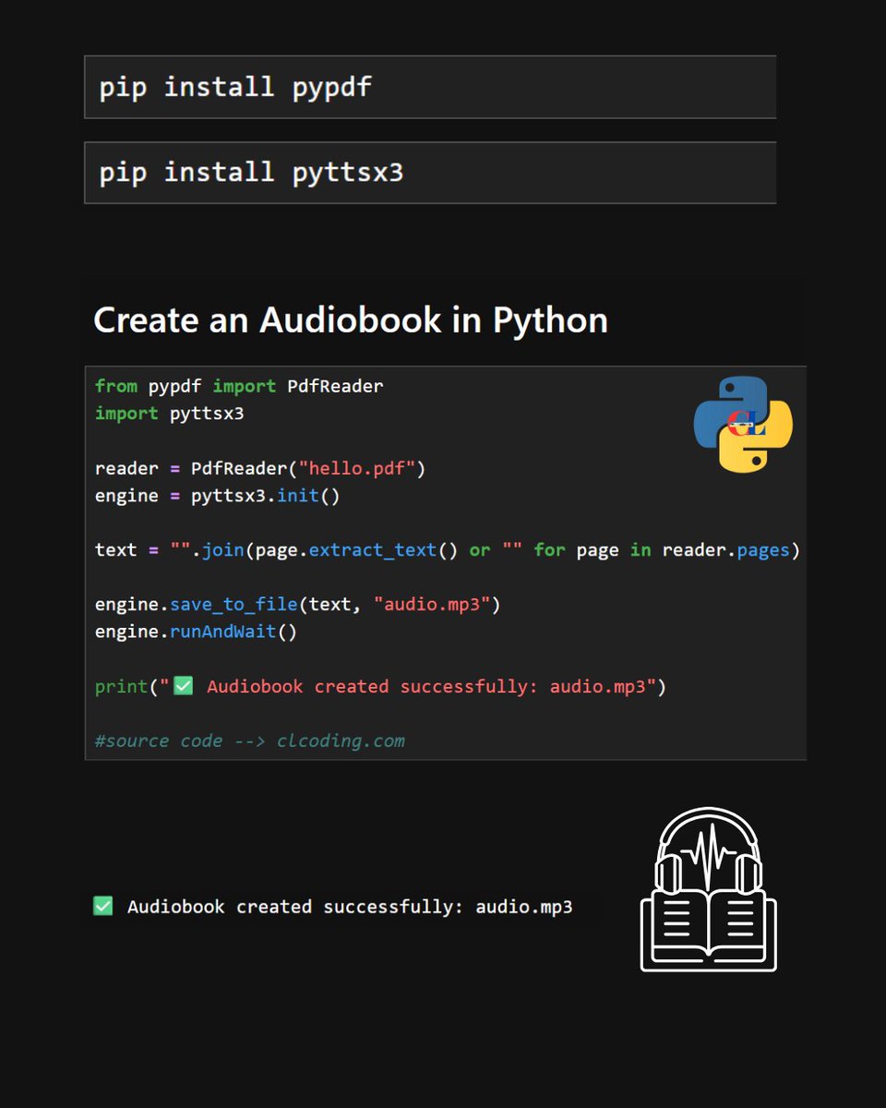Click the green checkmark inside the print string

click(183, 686)
